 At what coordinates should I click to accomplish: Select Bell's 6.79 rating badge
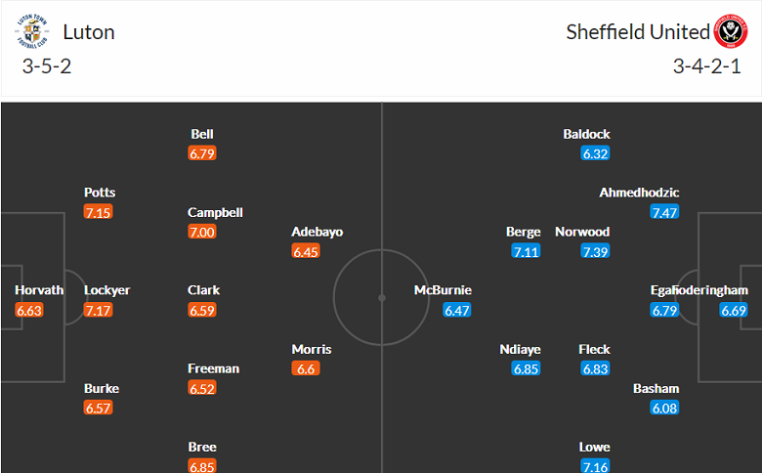point(202,153)
